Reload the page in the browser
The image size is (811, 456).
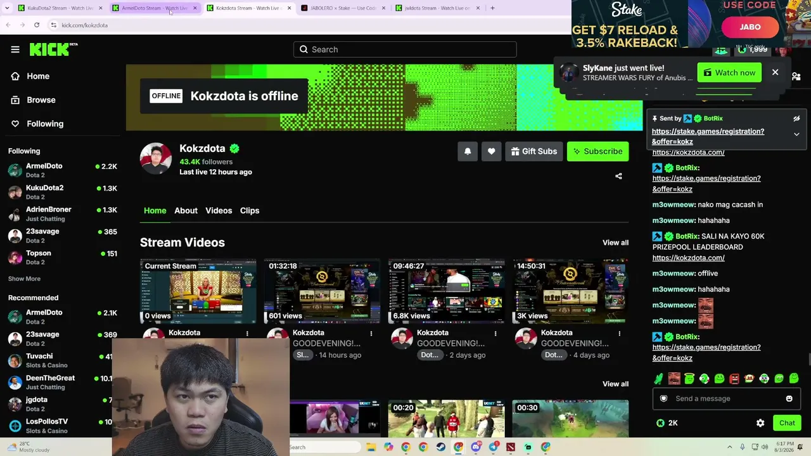(37, 25)
